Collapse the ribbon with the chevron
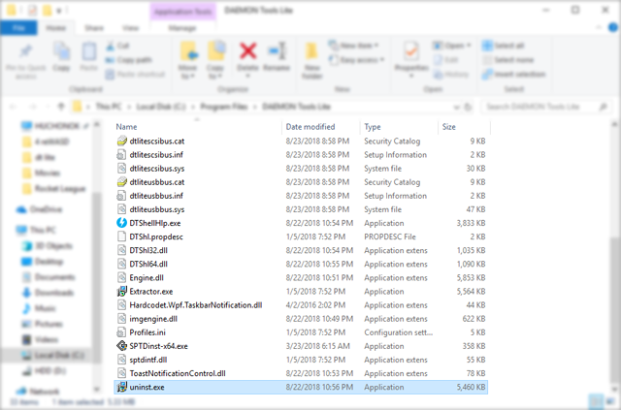The image size is (621, 410). tap(599, 28)
